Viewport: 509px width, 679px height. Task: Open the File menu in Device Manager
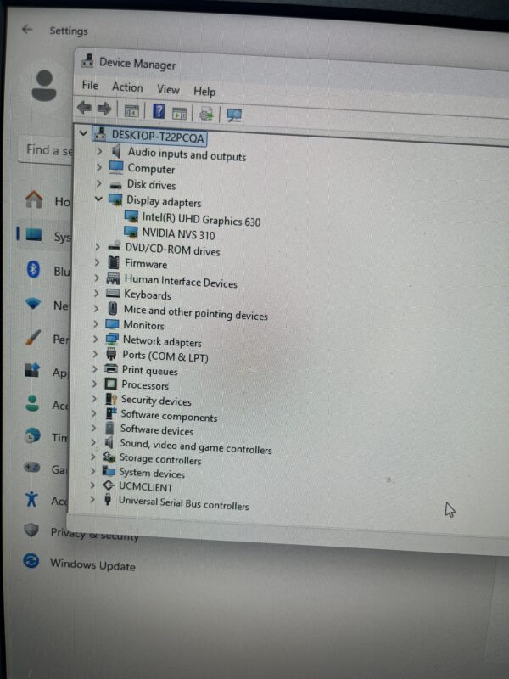pos(90,86)
